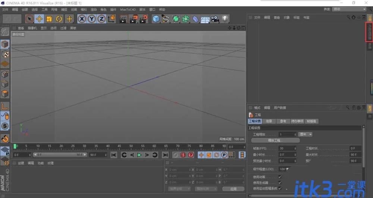The image size is (373, 198).
Task: Activate the Rotate tool in top toolbar
Action: [x=59, y=19]
